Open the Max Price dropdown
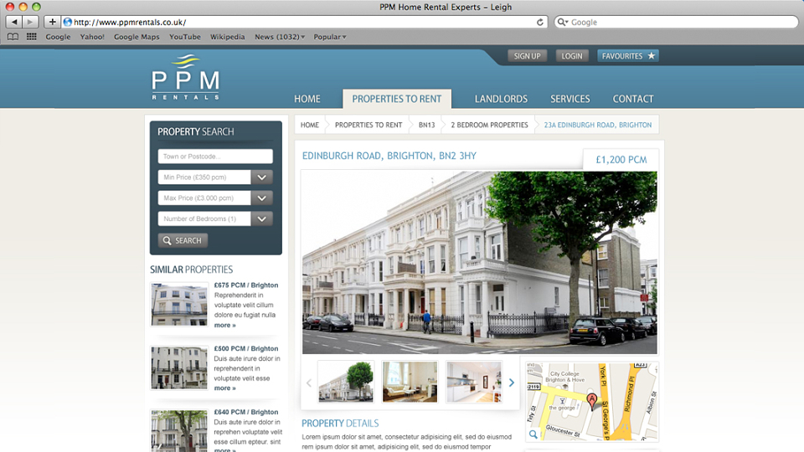The height and width of the screenshot is (452, 804). 261,198
